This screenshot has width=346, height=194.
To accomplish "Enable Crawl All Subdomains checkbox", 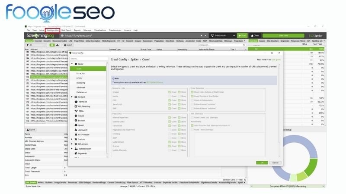I will click(192, 100).
